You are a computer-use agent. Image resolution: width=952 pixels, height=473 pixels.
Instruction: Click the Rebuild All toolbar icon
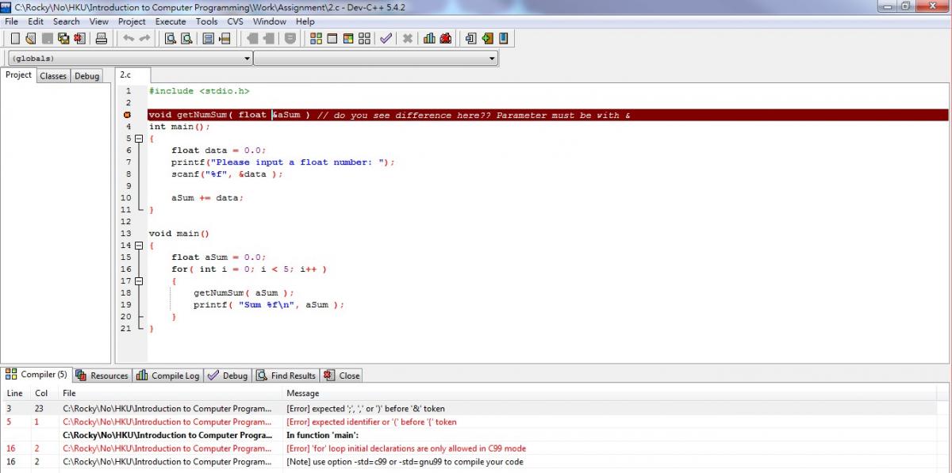click(x=365, y=38)
